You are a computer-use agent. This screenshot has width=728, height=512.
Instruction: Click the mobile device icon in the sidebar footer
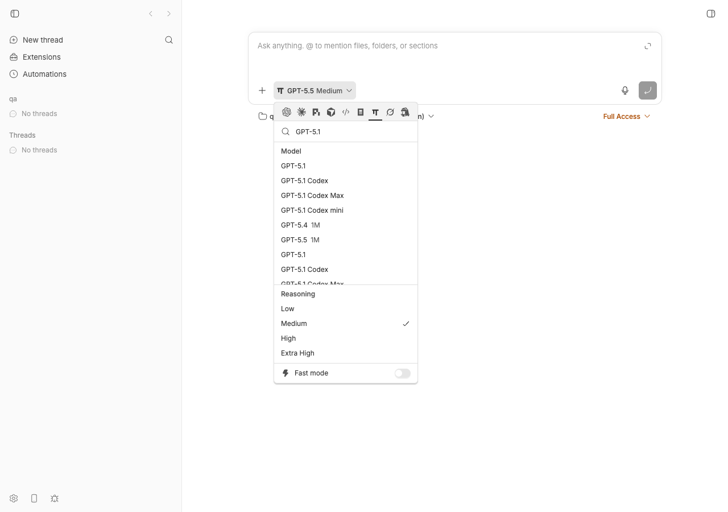click(34, 498)
